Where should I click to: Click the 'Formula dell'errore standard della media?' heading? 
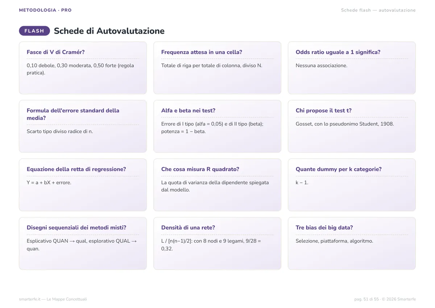pos(73,114)
